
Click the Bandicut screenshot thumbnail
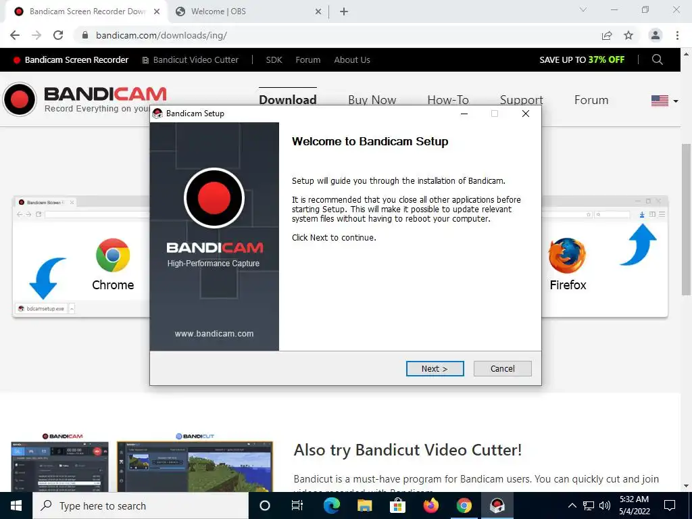coord(195,466)
